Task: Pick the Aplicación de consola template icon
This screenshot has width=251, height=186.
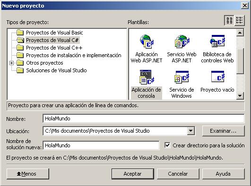Action: pyautogui.click(x=147, y=77)
